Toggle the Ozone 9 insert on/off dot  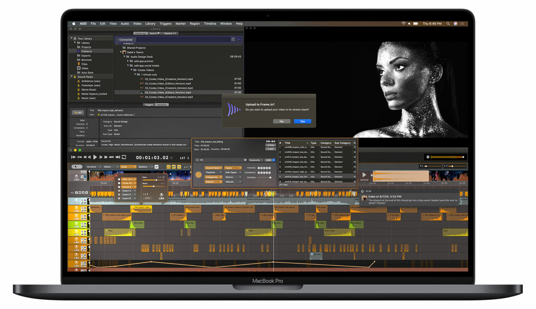pyautogui.click(x=119, y=187)
